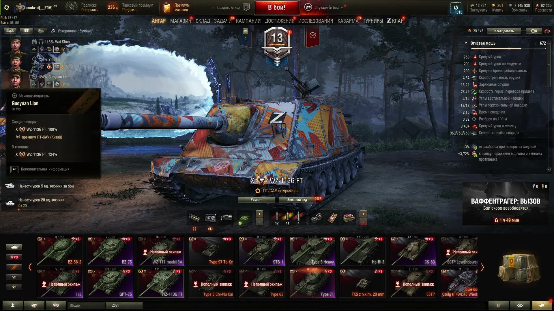Open the repair kit consumable slot

[317, 218]
